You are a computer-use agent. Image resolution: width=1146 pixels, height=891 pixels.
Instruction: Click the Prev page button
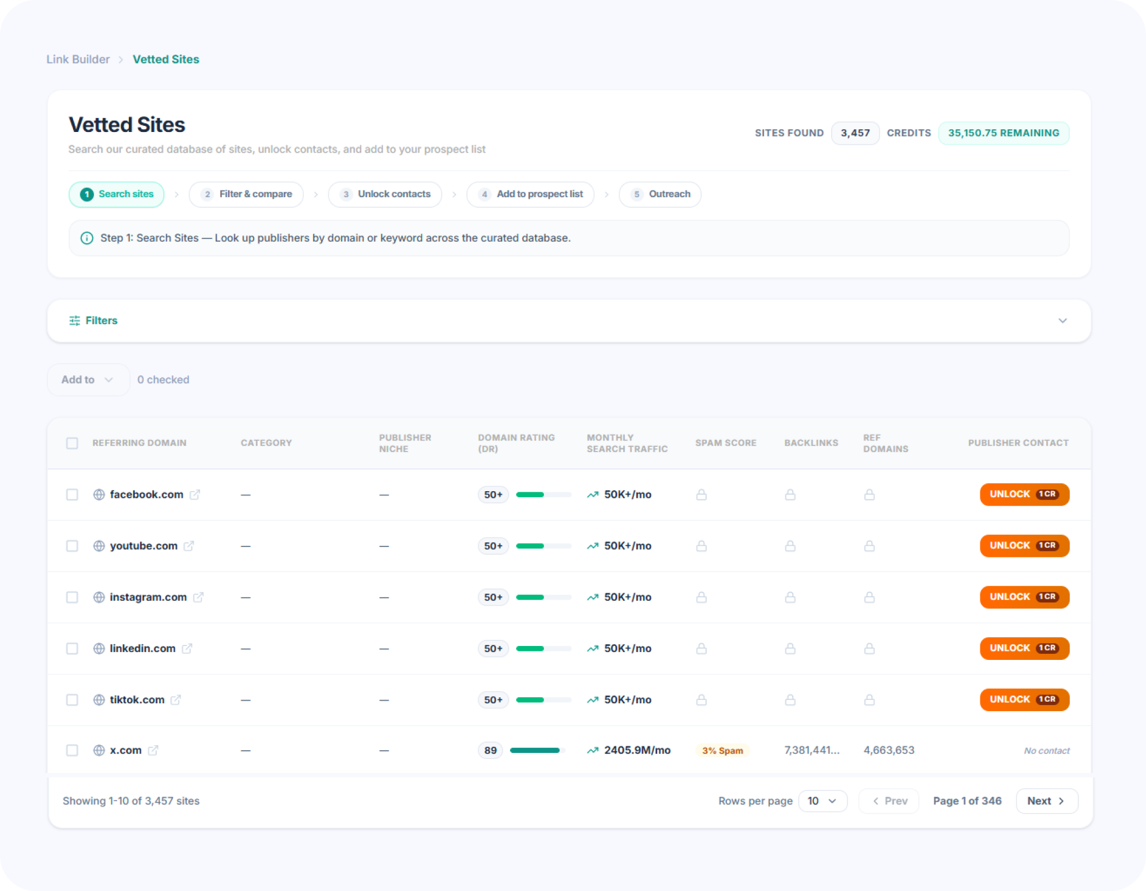point(889,801)
